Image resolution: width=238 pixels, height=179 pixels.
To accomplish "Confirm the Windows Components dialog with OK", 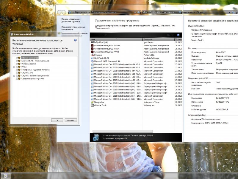I will pyautogui.click(x=57, y=121).
